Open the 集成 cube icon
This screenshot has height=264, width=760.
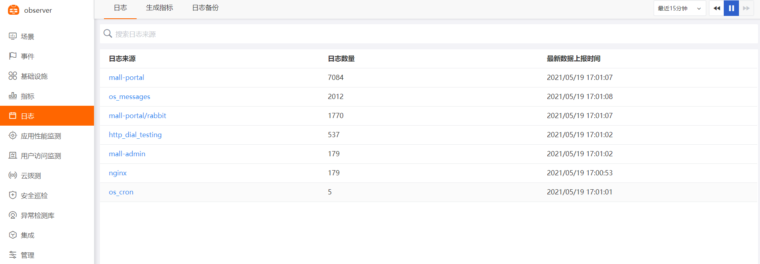tap(13, 235)
